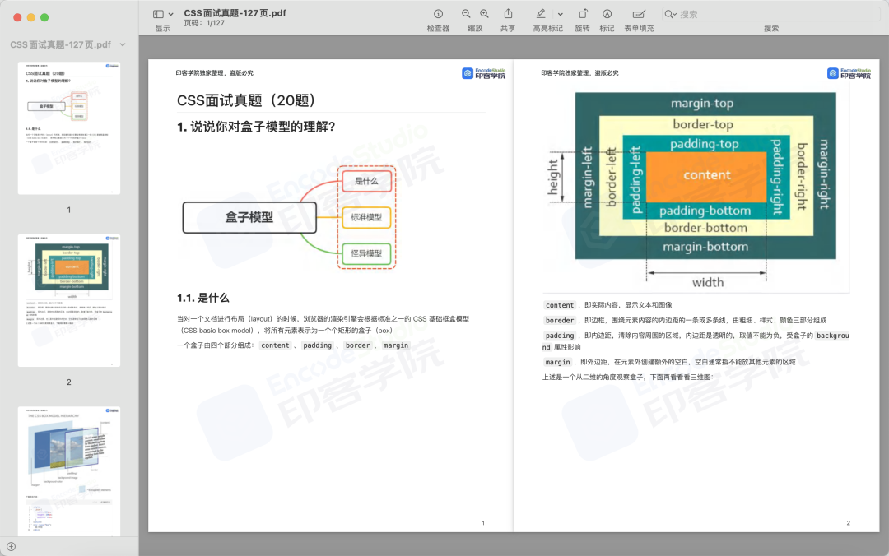The width and height of the screenshot is (889, 556).
Task: Select the page 1 thumbnail
Action: click(x=68, y=127)
